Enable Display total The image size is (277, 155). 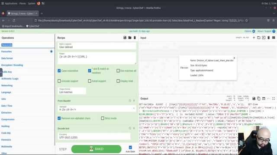[118, 81]
